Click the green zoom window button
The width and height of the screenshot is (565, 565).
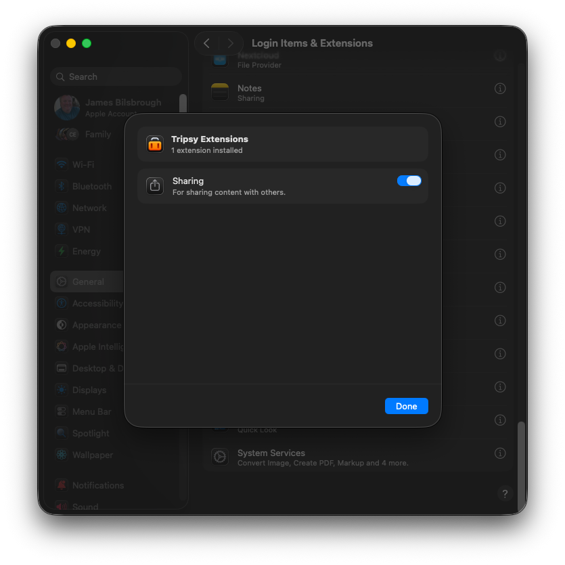click(87, 43)
